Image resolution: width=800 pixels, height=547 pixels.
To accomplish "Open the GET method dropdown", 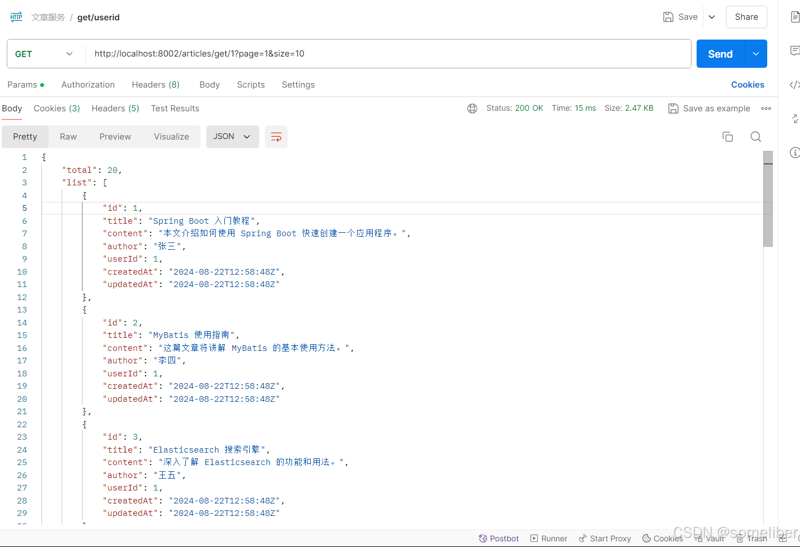I will click(x=44, y=54).
